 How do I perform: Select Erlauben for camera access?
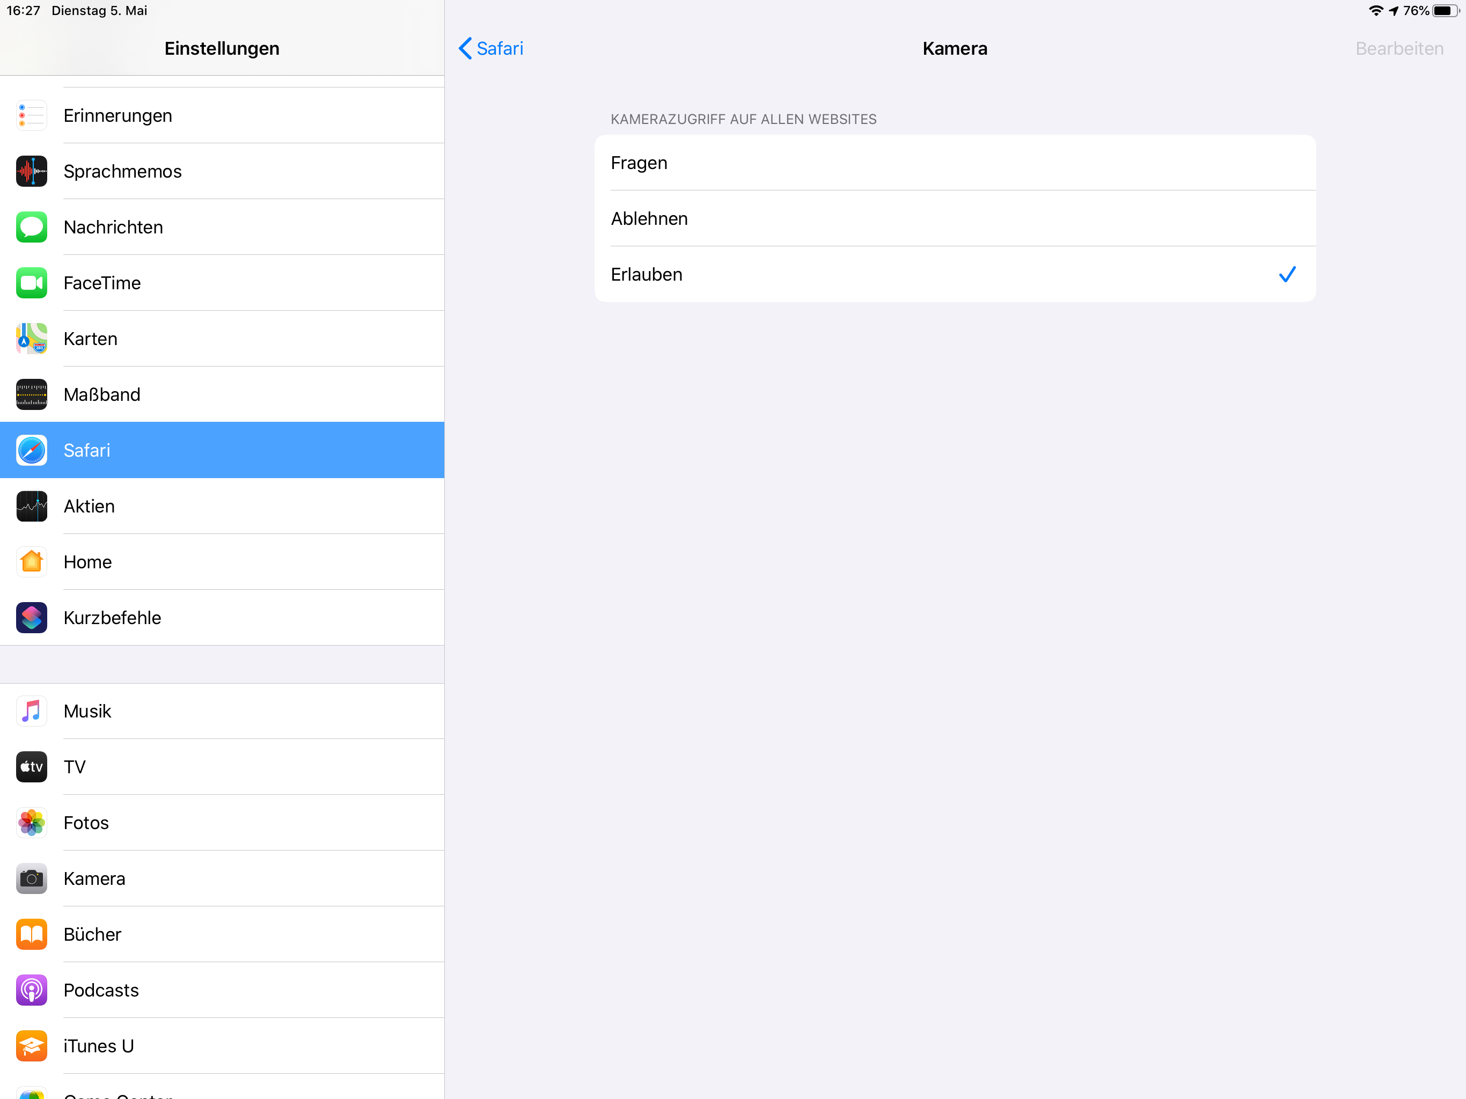[955, 274]
